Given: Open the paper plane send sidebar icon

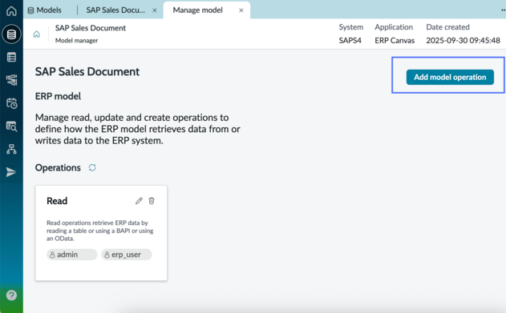Looking at the screenshot, I should [x=11, y=172].
